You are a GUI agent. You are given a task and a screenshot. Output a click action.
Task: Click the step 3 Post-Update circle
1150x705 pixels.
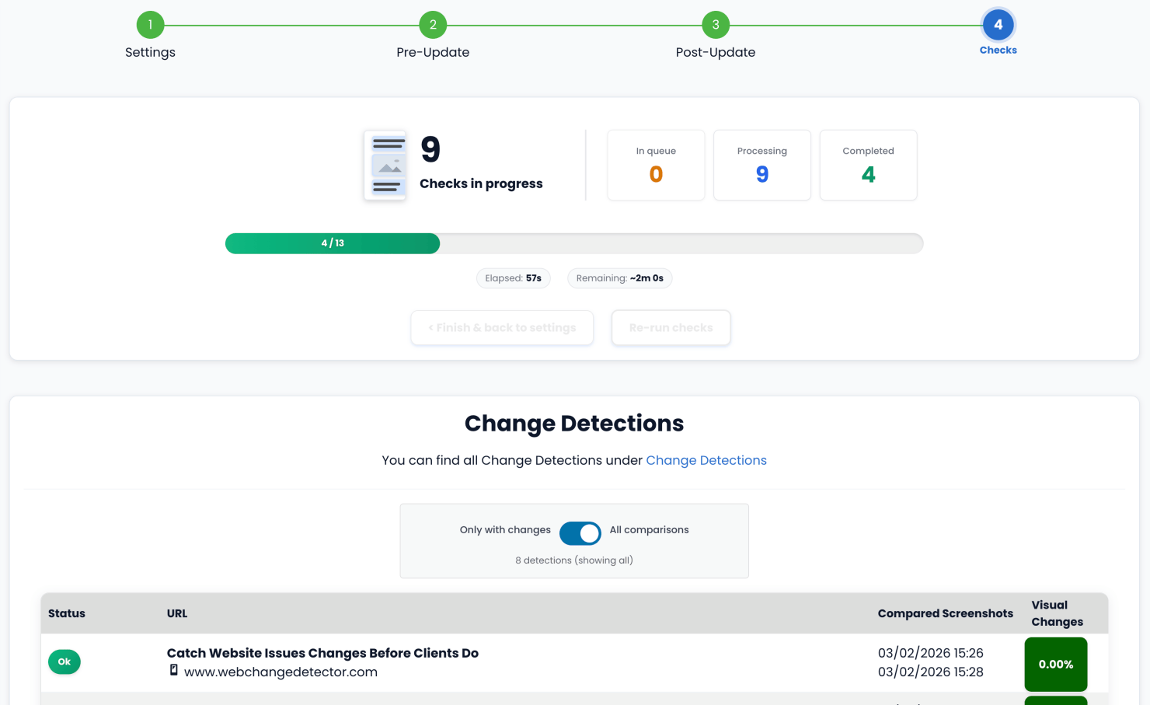click(x=716, y=25)
